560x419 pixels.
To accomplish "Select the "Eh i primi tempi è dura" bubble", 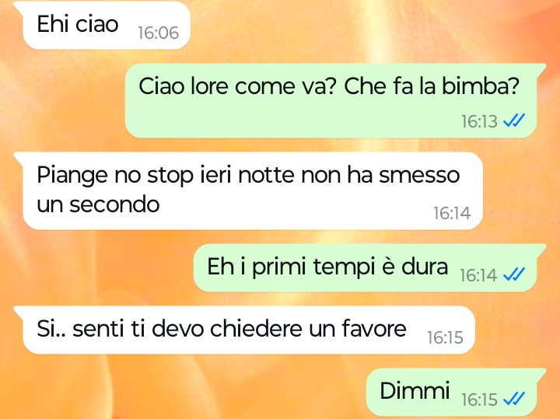I will tap(369, 268).
